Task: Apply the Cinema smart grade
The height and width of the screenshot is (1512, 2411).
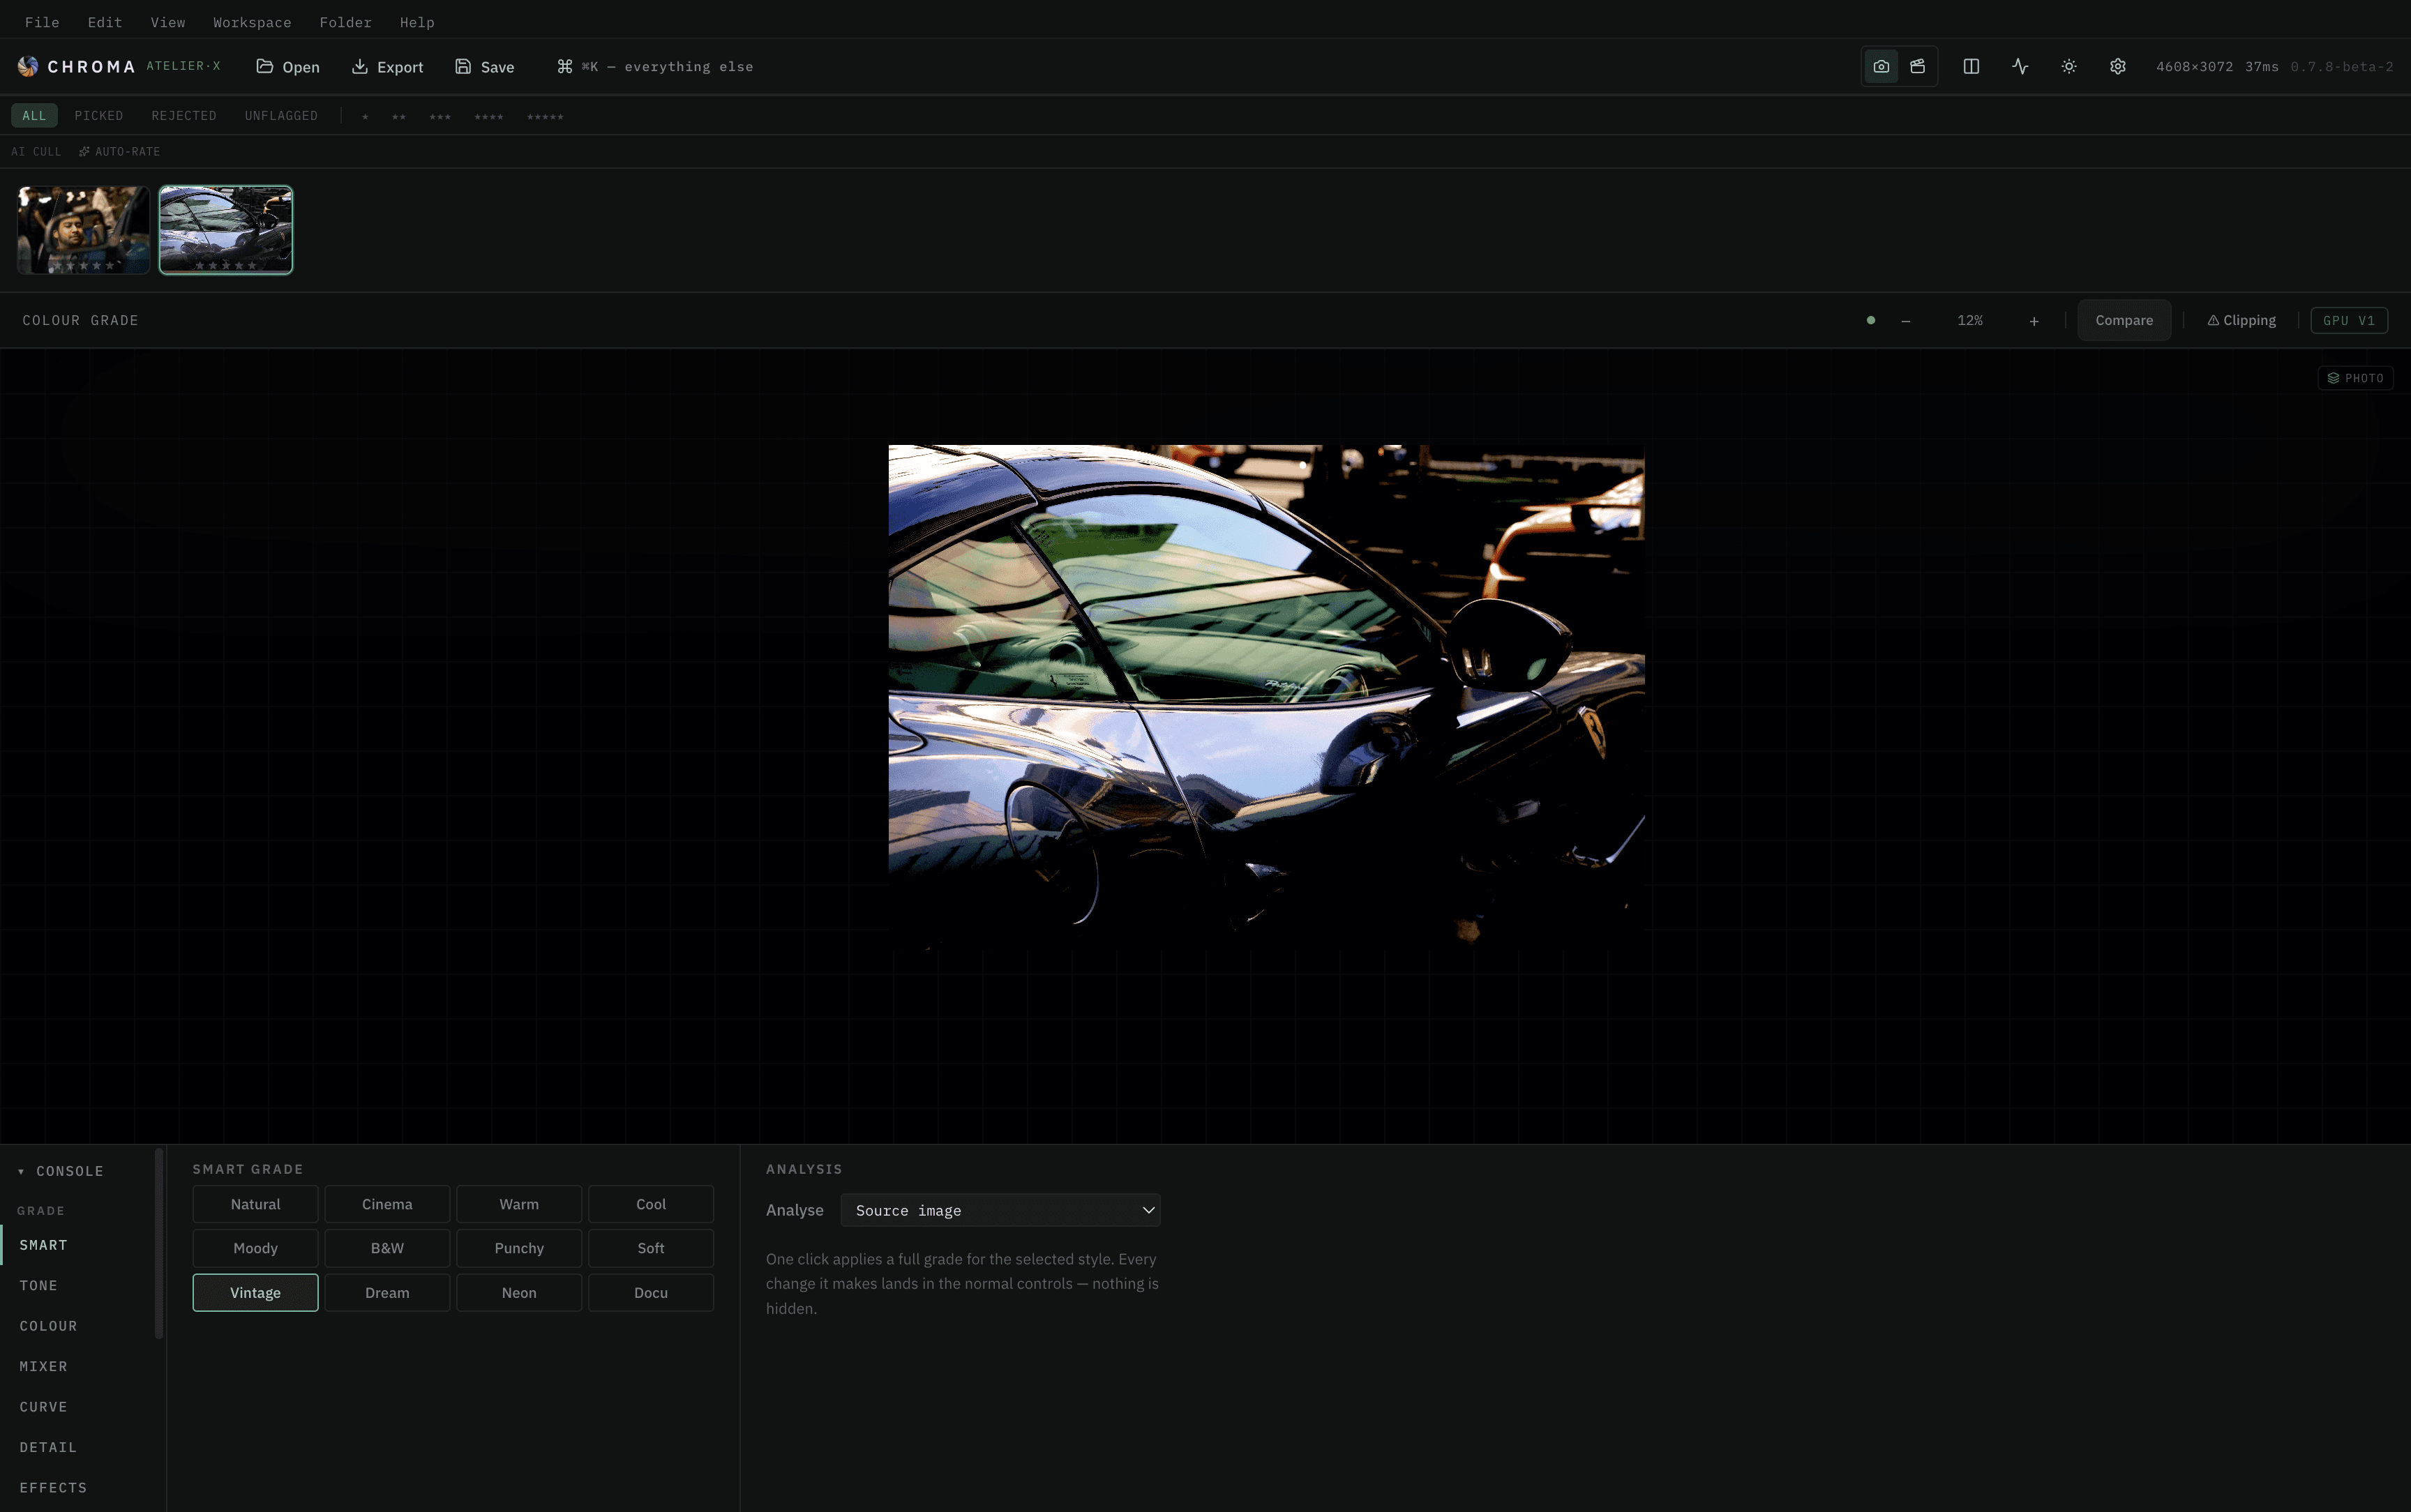Action: [387, 1204]
